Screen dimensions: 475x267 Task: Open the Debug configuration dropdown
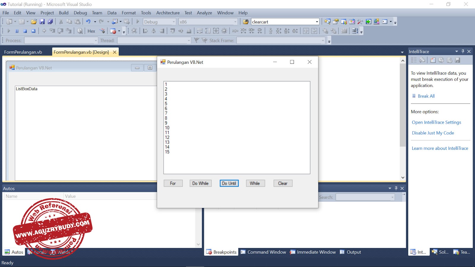click(174, 22)
